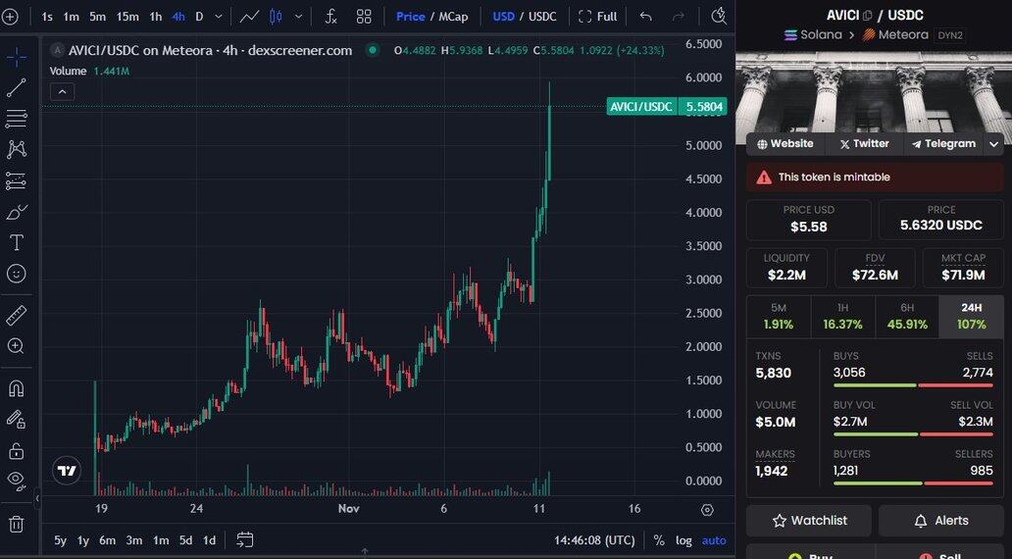This screenshot has height=559, width=1012.
Task: Select the text annotation tool
Action: [17, 242]
